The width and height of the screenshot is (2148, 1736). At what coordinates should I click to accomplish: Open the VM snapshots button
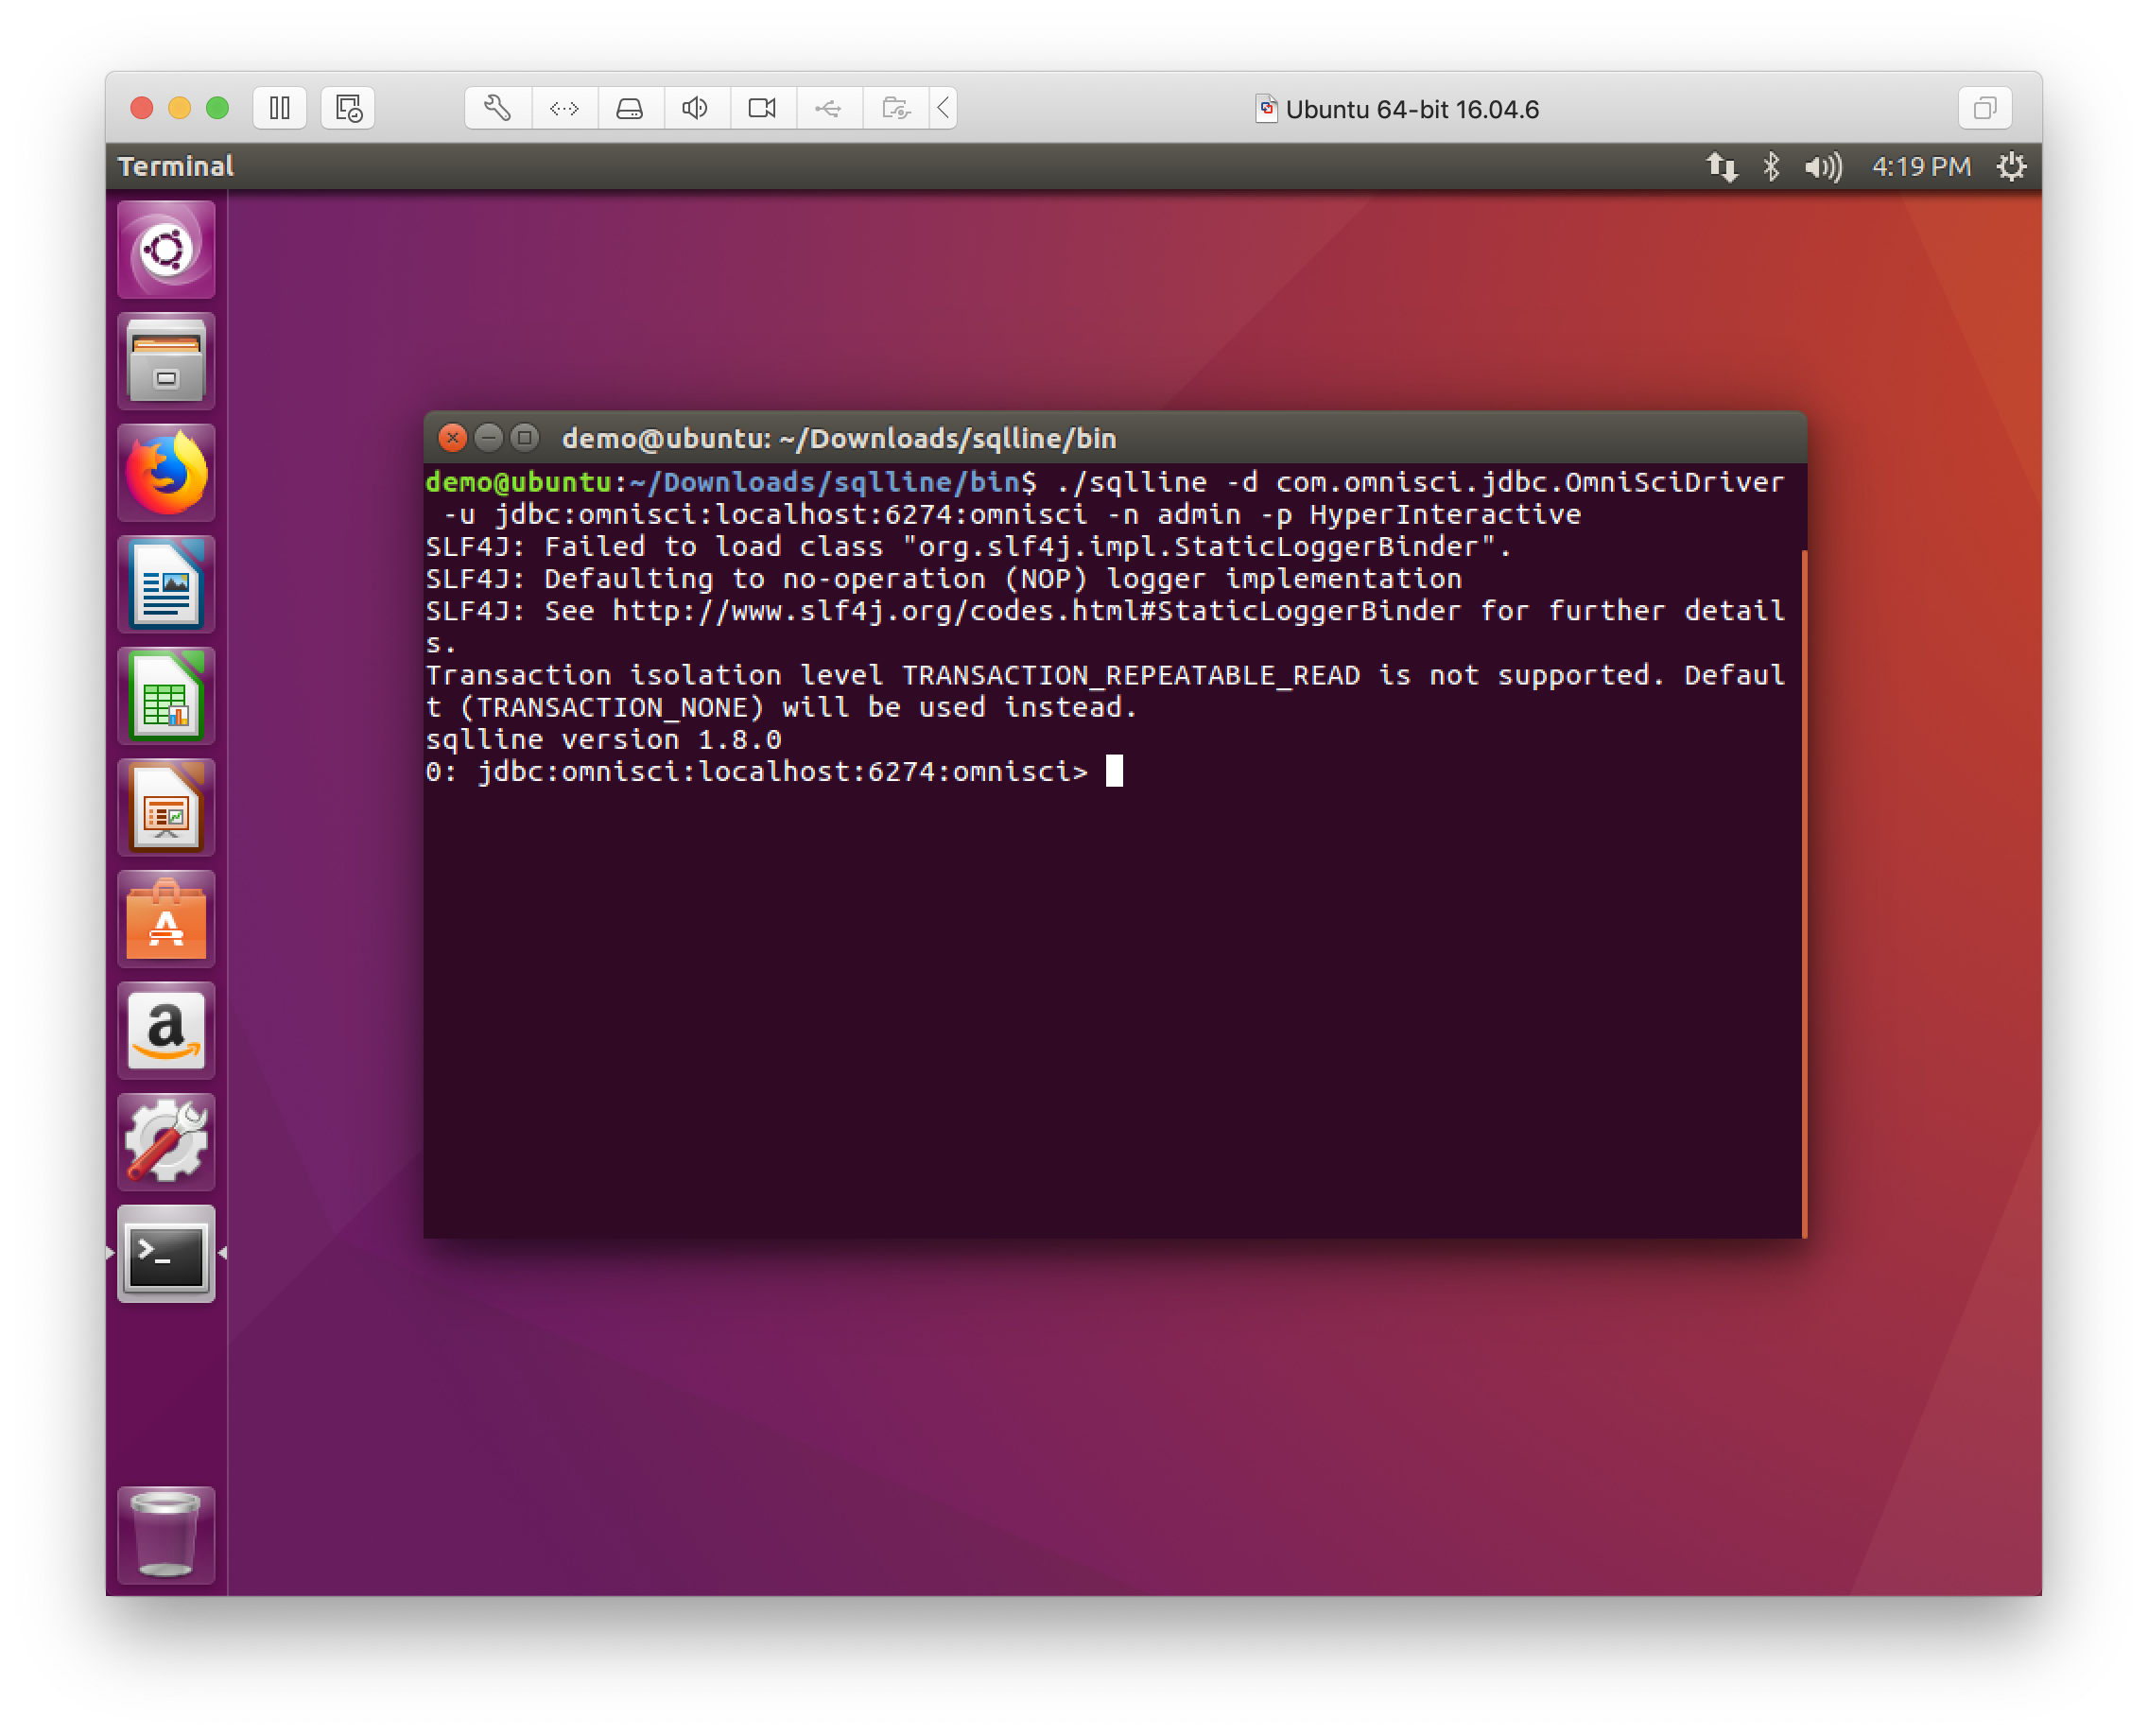348,108
